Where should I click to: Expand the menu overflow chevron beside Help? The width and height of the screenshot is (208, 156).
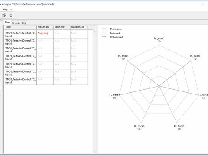(x=11, y=10)
